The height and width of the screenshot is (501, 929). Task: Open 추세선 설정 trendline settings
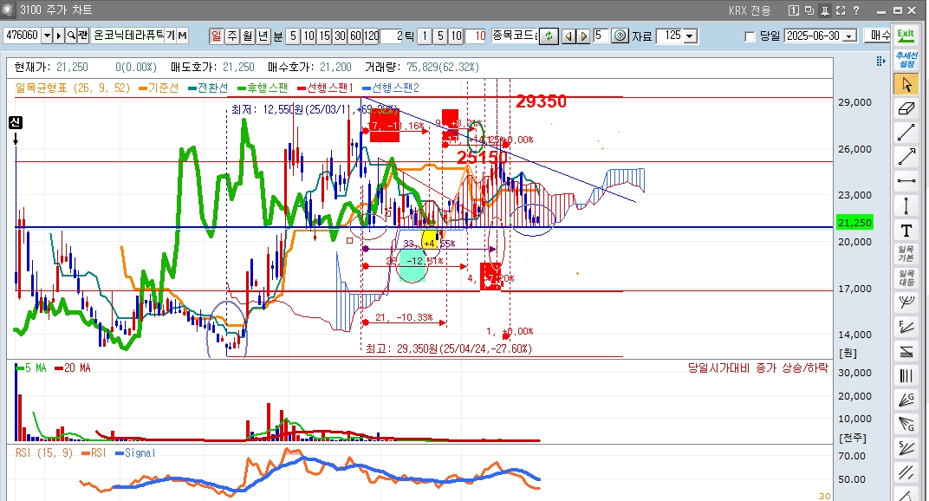[x=906, y=60]
